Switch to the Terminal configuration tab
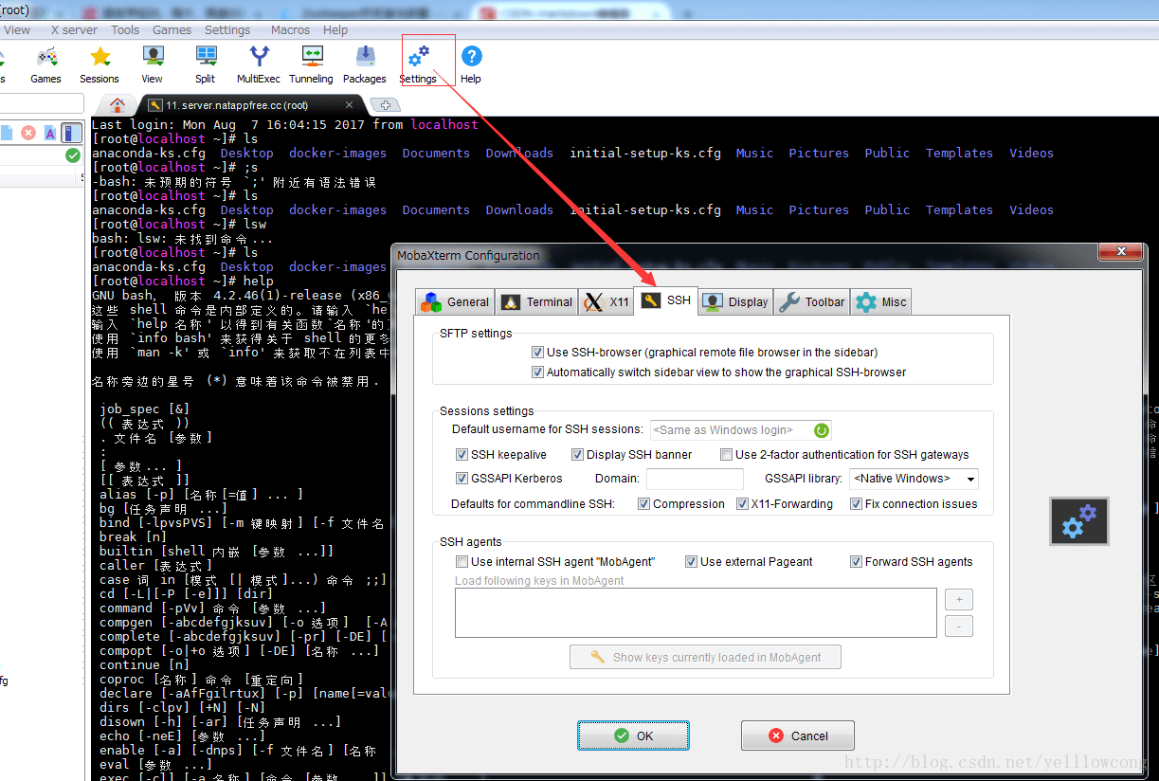 pyautogui.click(x=536, y=302)
